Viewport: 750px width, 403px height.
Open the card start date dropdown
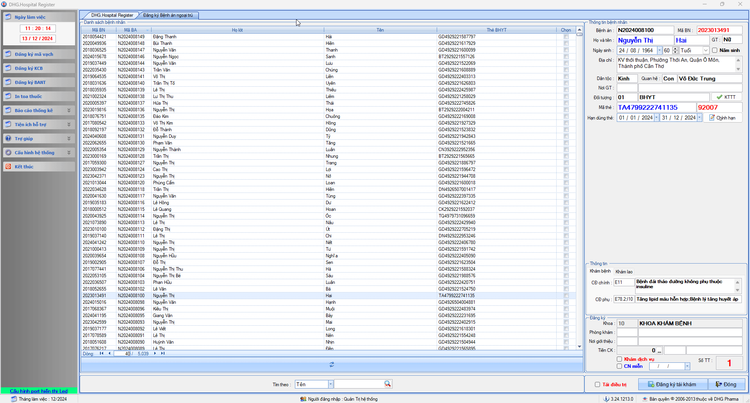(656, 118)
